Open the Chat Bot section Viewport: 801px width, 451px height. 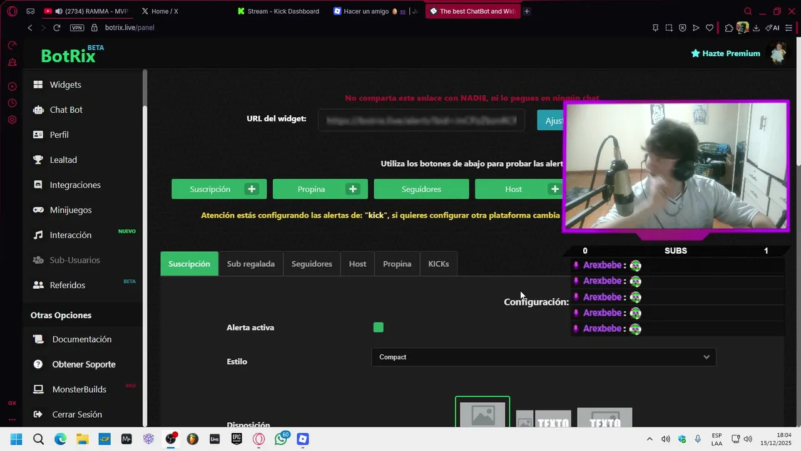coord(66,110)
